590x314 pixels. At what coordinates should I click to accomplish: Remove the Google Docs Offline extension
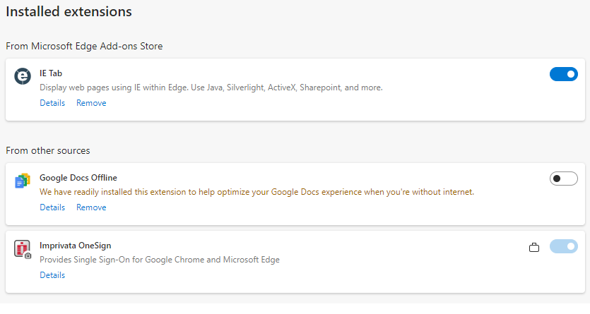91,207
